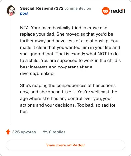Click the "NTA." verdict at comment start
The height and width of the screenshot is (156, 131).
pos(25,28)
